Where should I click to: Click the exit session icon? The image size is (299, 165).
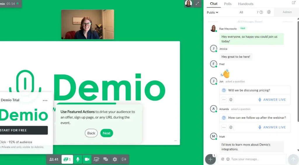click(x=124, y=159)
